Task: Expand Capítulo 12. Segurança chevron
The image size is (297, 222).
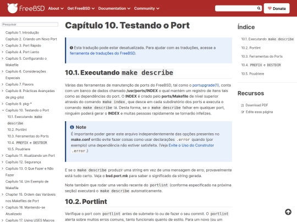Action: pyautogui.click(x=2, y=162)
